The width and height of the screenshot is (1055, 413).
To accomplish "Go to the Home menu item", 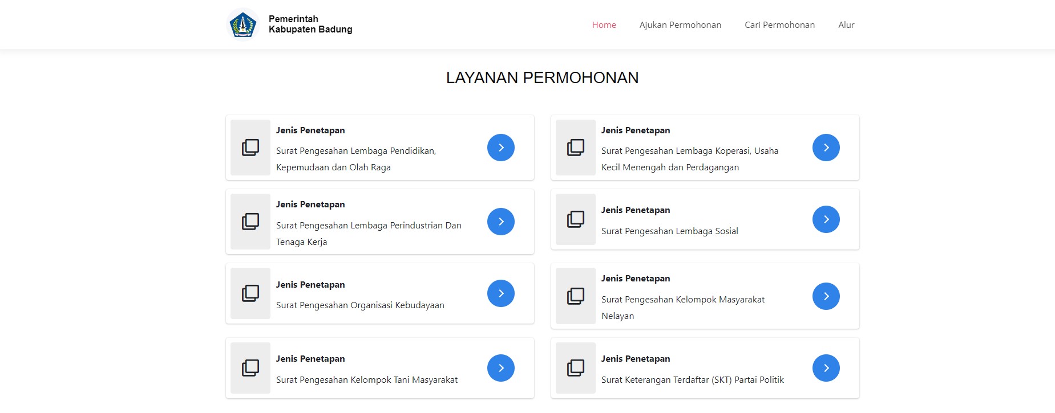I will (604, 25).
